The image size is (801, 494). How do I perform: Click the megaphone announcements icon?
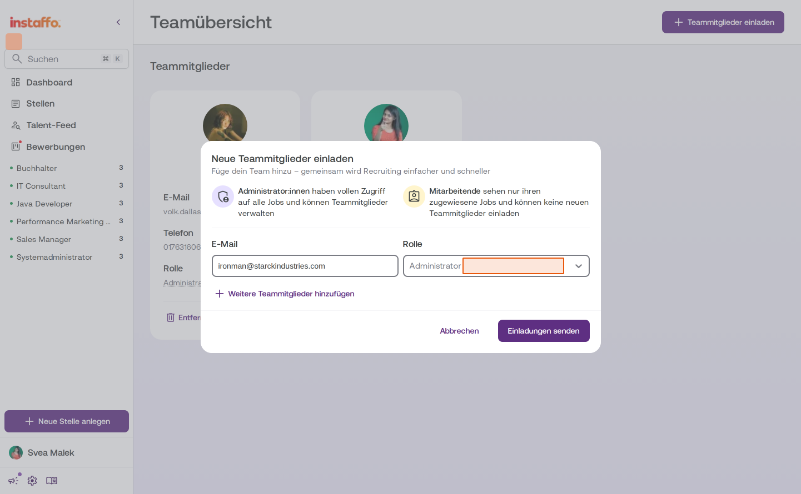point(13,481)
